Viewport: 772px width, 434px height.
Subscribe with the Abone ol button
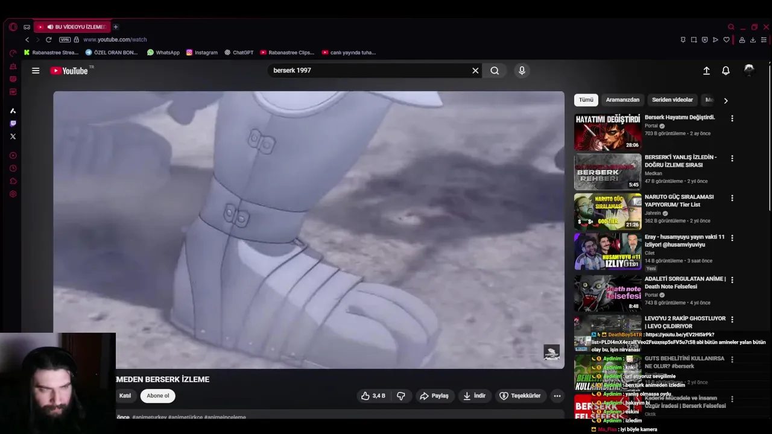[158, 396]
